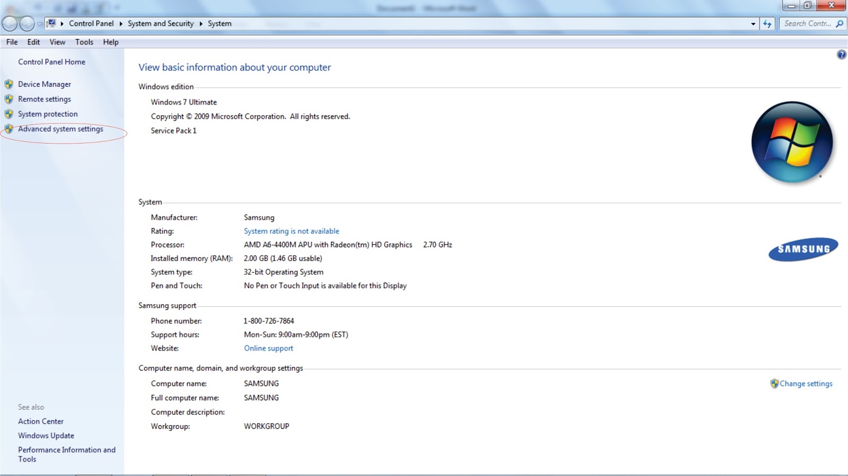Image resolution: width=848 pixels, height=476 pixels.
Task: Click the refresh button beside address bar
Action: click(x=767, y=24)
